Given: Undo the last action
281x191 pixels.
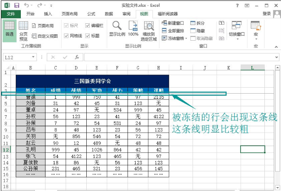Looking at the screenshot, I should [26, 6].
